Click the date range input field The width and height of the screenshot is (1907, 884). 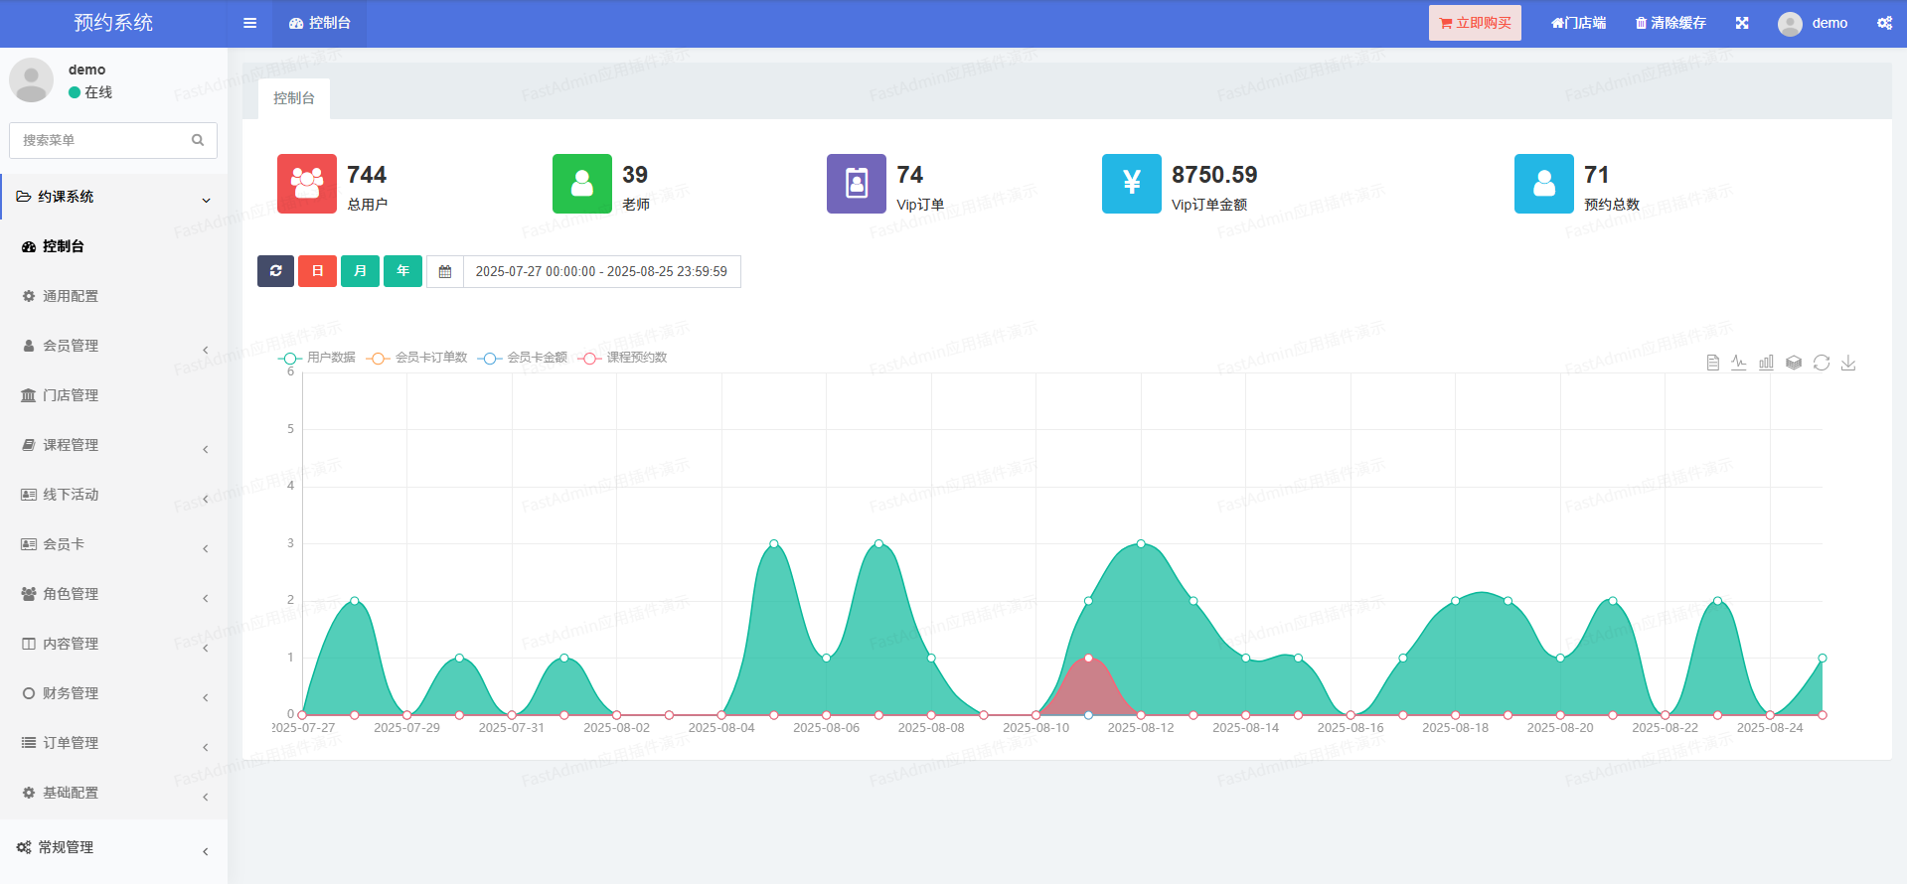601,271
